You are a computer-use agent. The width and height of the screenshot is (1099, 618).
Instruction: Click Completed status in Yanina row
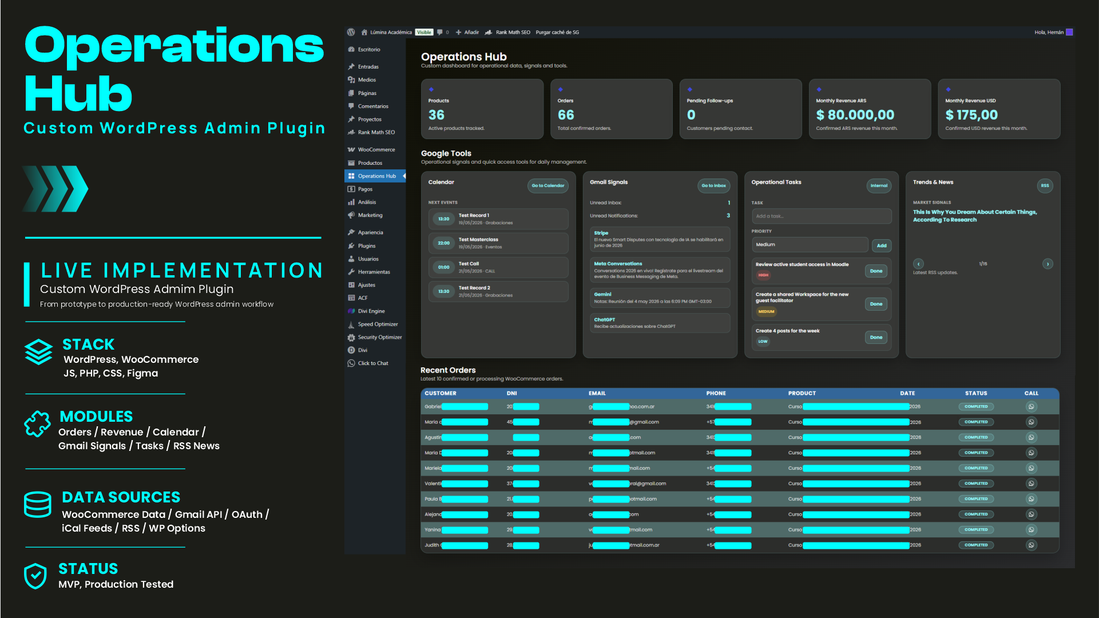click(976, 530)
